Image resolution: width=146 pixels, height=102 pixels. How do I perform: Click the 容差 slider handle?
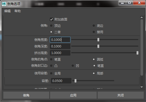click(76, 81)
